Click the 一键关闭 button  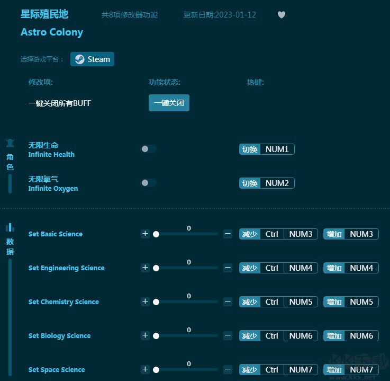169,103
